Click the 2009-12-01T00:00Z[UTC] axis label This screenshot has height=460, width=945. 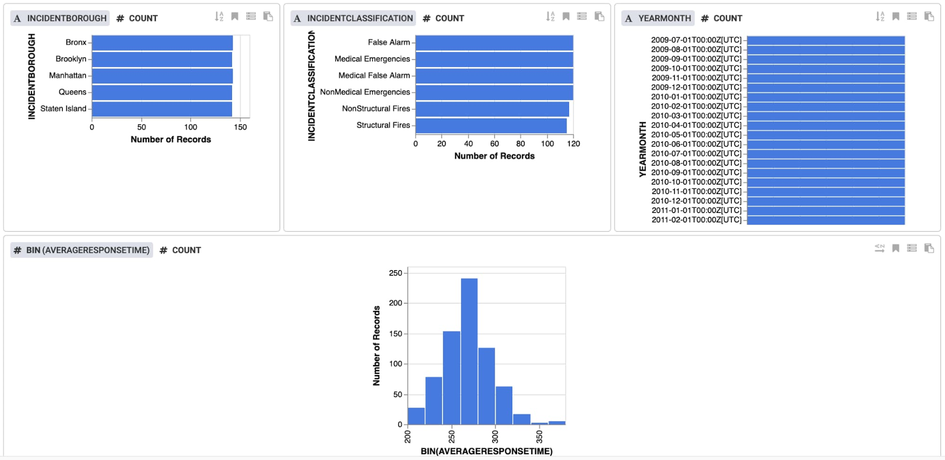(x=696, y=87)
